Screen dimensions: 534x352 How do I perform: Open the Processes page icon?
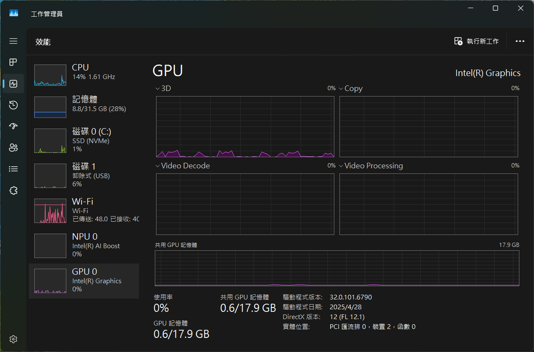[x=13, y=62]
